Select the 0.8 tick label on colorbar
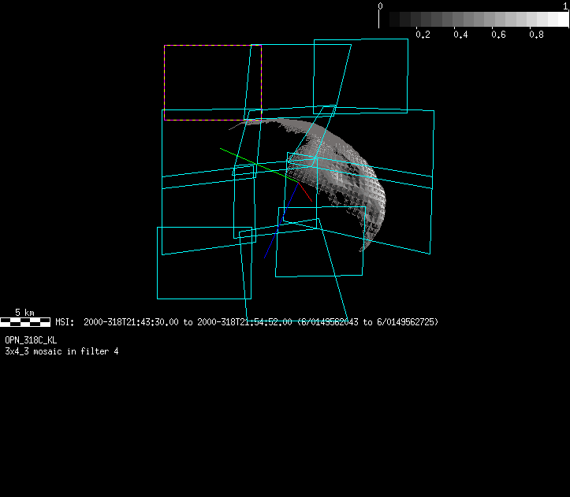Image resolution: width=570 pixels, height=497 pixels. click(x=536, y=35)
